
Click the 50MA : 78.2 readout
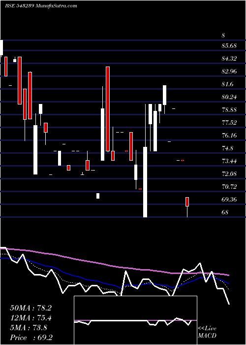[31, 308]
